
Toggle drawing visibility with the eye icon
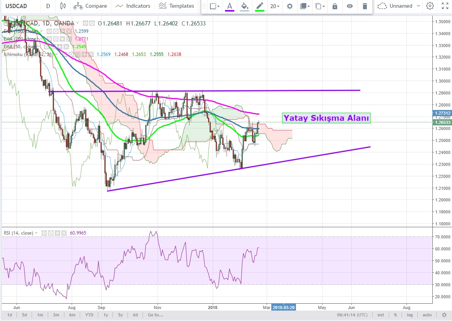point(350,6)
